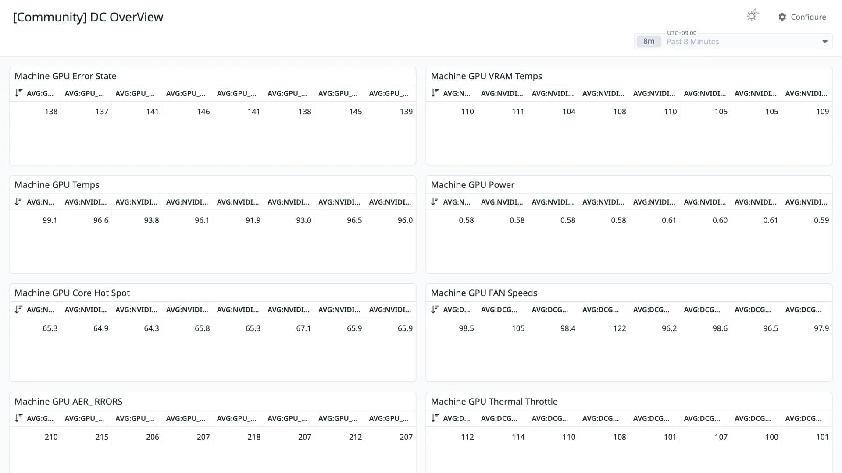
Task: Click value 67.1 in GPU Core Hot Spot
Action: [x=303, y=328]
